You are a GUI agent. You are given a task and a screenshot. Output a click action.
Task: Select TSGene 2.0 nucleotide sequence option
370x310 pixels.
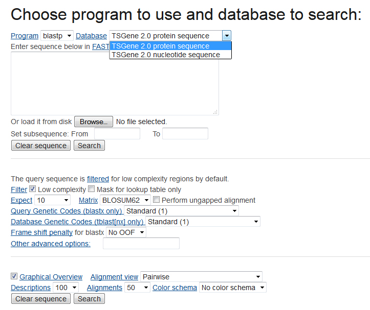coord(165,55)
